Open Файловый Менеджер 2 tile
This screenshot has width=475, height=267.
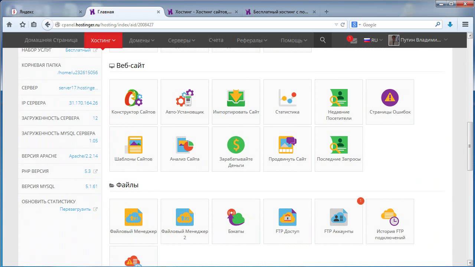click(185, 221)
